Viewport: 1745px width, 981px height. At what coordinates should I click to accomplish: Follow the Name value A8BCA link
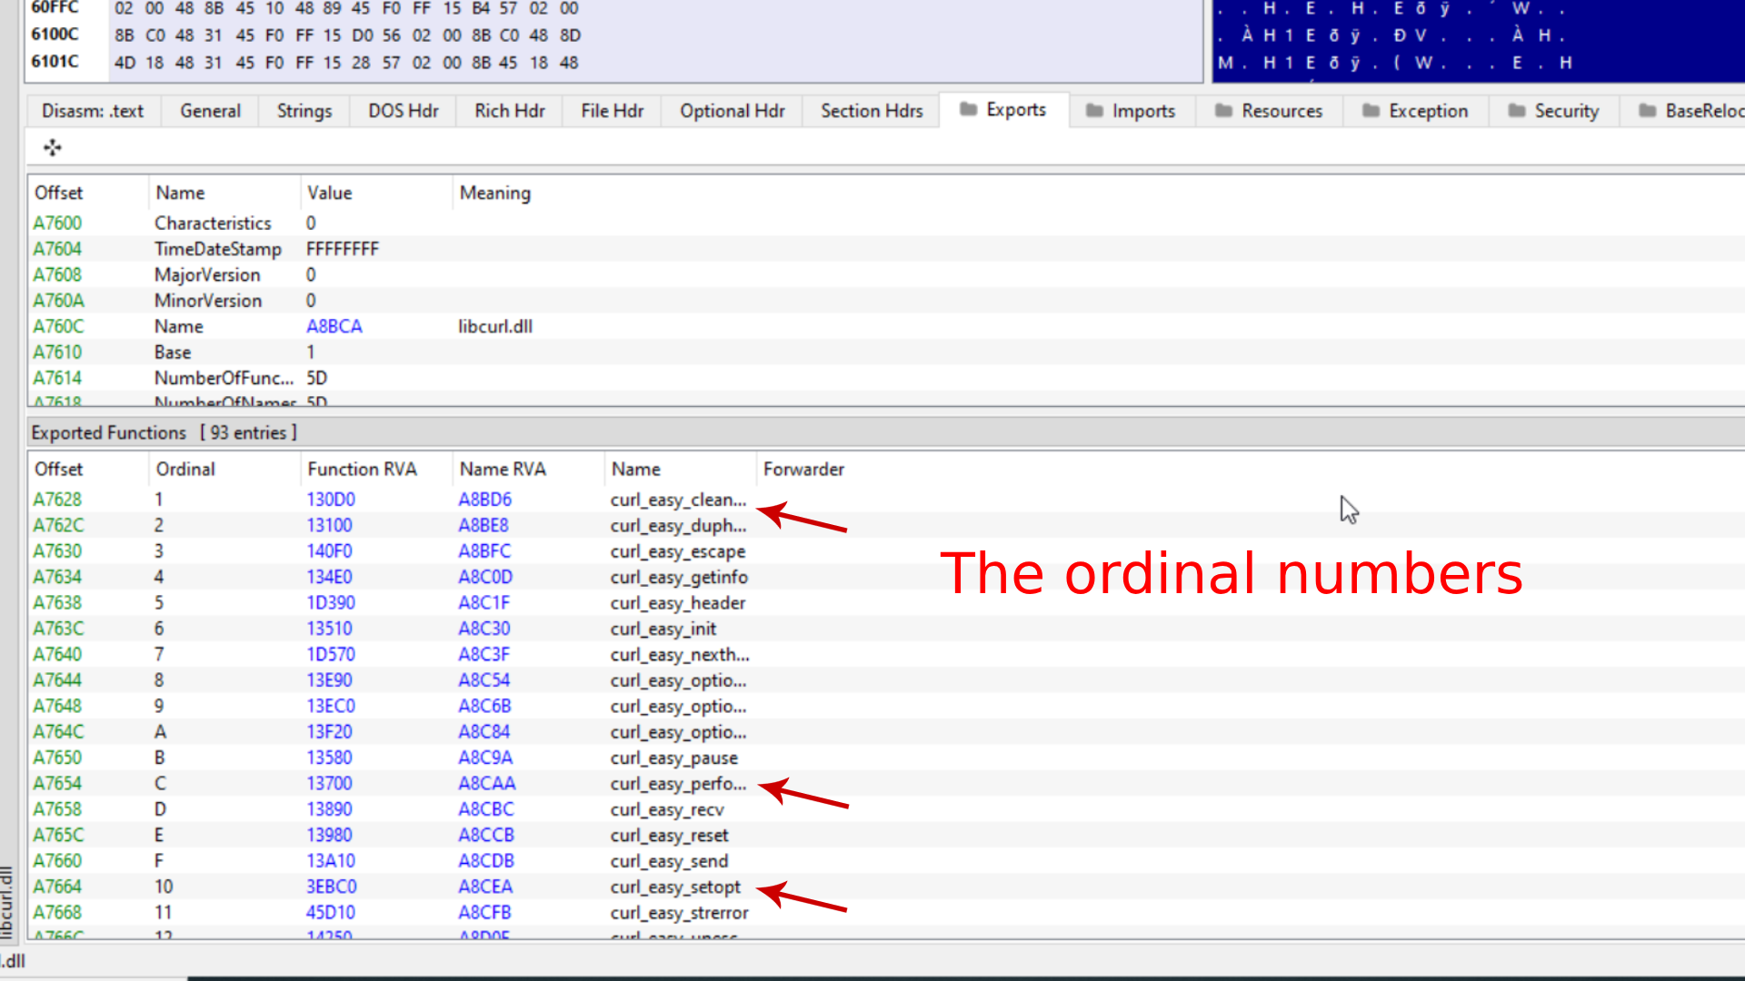coord(334,326)
